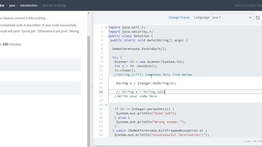The width and height of the screenshot is (262, 147).
Task: Open the Introduction breadcrumb link
Action: [x=29, y=5]
